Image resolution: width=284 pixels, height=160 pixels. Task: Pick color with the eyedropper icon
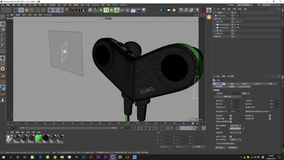coord(243,129)
